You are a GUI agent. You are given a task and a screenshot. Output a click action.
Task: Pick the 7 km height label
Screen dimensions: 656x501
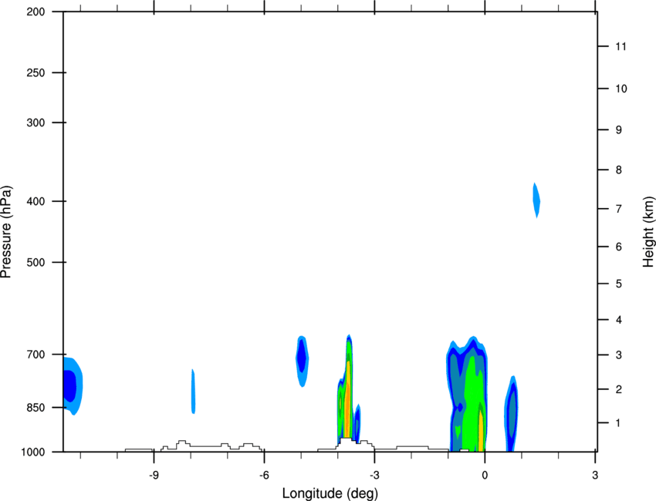(619, 209)
